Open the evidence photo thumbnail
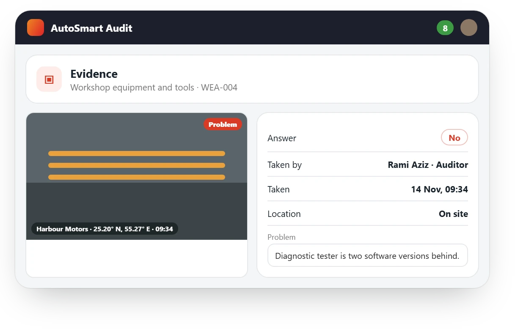515x329 pixels. pyautogui.click(x=137, y=176)
